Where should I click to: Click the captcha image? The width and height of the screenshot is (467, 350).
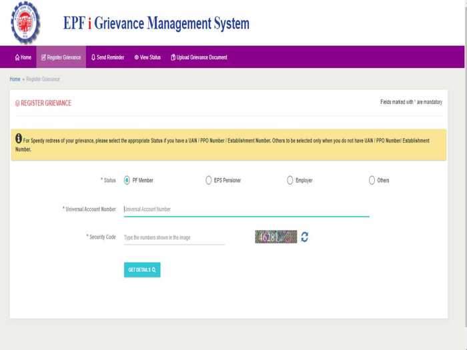(276, 237)
